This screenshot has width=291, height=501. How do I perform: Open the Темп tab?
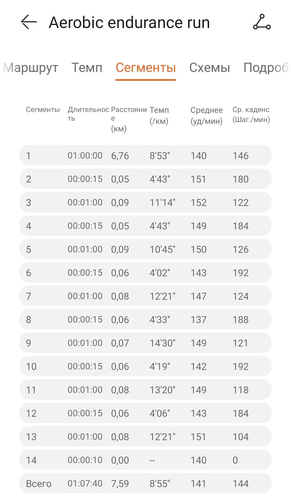coord(87,67)
